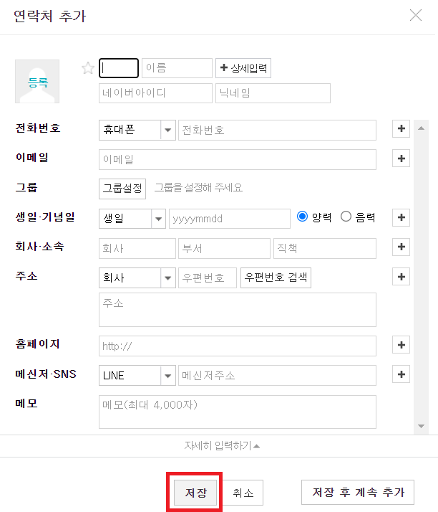Focus the surname field before 이름
The height and width of the screenshot is (512, 438).
tap(119, 68)
